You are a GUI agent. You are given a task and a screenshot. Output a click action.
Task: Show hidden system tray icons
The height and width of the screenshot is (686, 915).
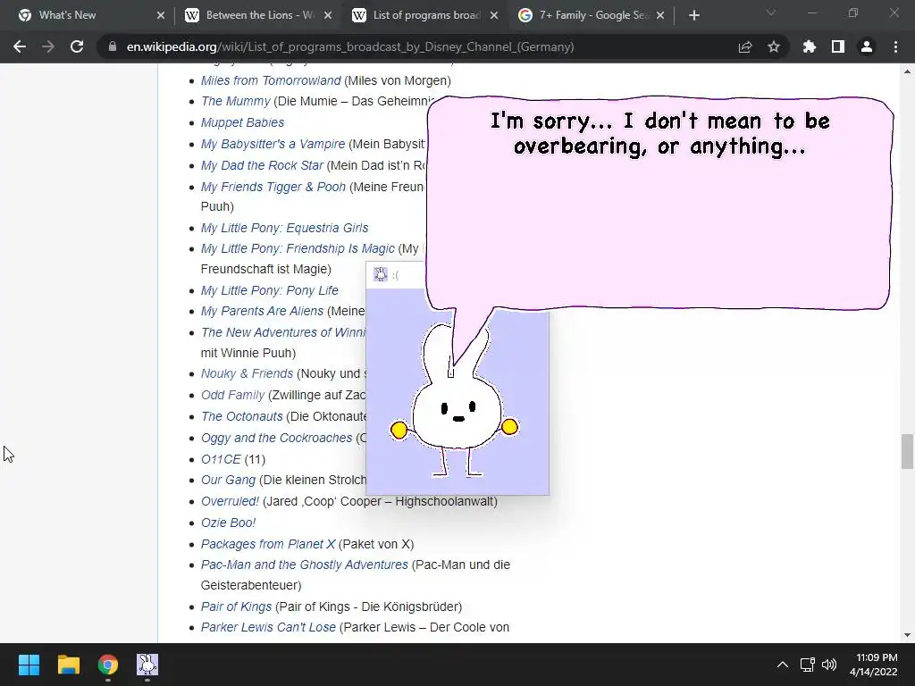(x=783, y=665)
